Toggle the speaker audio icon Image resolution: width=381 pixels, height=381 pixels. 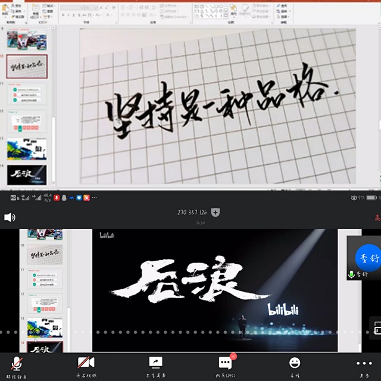click(x=10, y=217)
